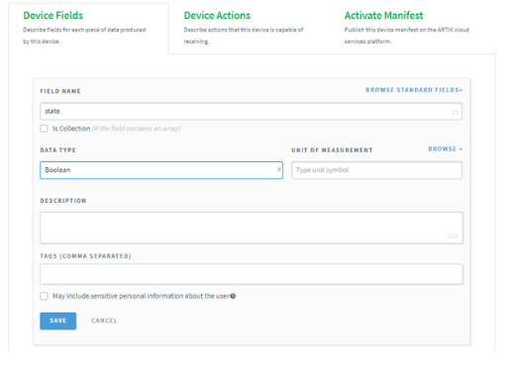
Task: Switch to the Device Actions tab
Action: tap(217, 16)
